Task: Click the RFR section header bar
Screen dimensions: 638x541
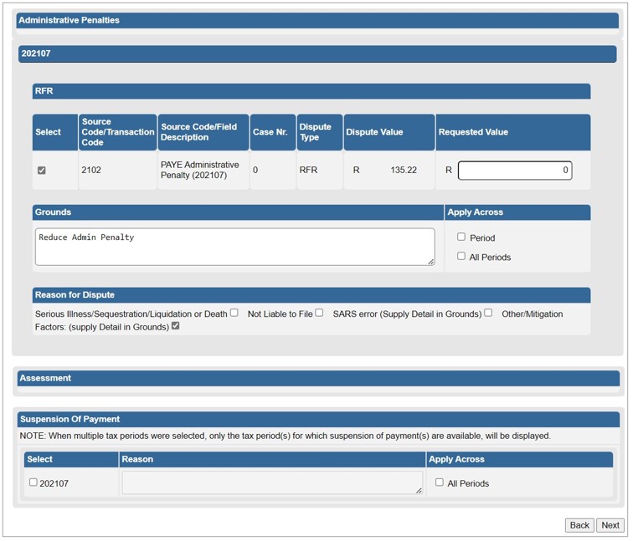Action: [311, 91]
